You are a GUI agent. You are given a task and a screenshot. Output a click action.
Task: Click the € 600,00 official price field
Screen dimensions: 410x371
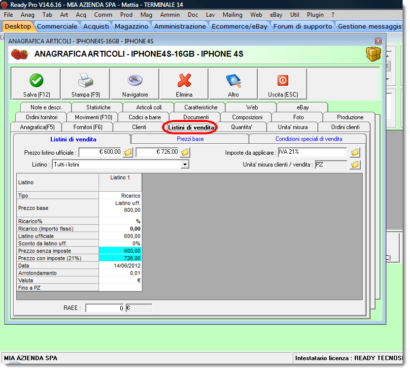[100, 152]
